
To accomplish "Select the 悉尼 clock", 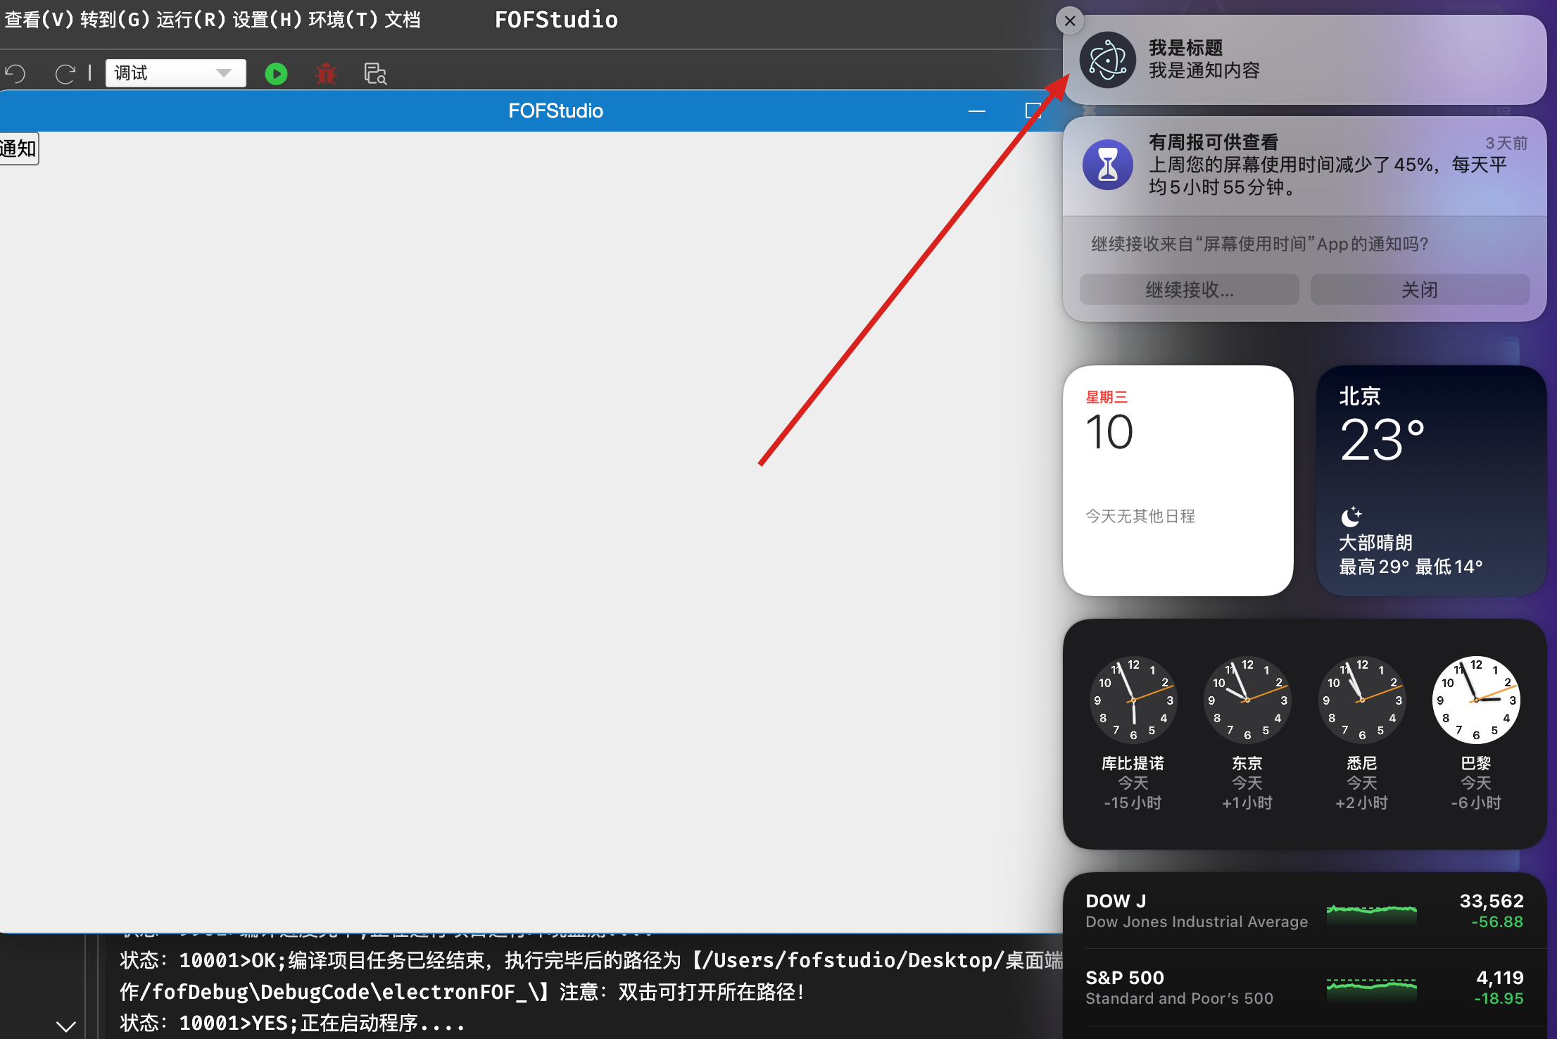I will pos(1362,733).
